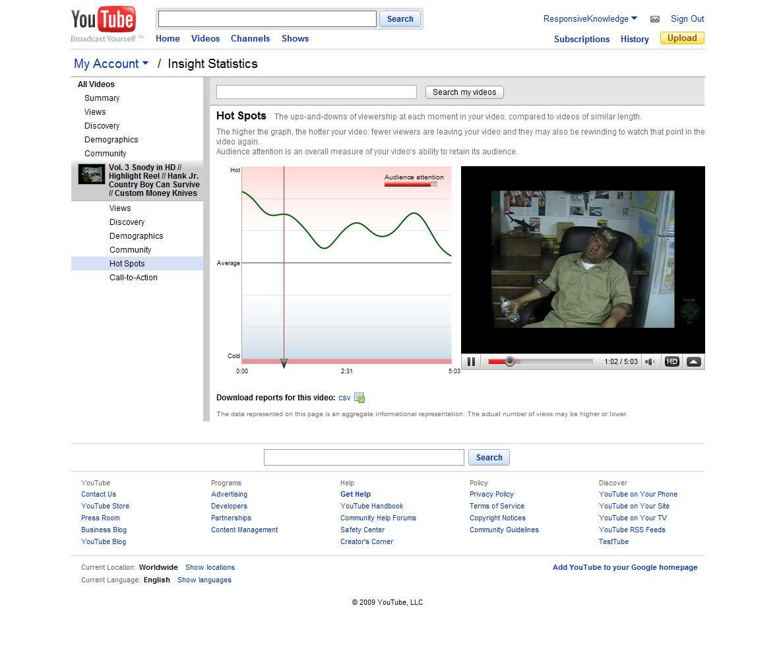
Task: Click the Vol. 3 Snody video thumbnail
Action: pos(92,174)
